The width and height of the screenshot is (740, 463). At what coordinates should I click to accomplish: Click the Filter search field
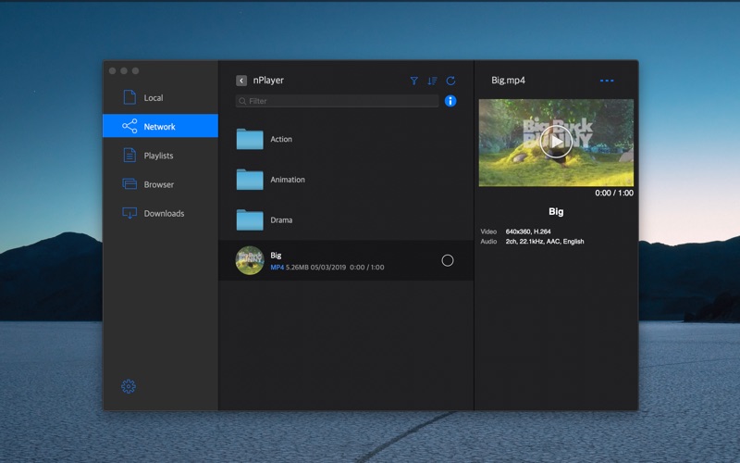[x=338, y=101]
